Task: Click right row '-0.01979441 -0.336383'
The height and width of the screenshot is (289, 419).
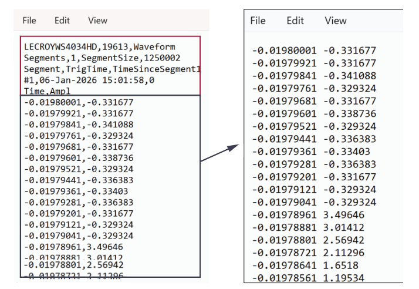Action: pyautogui.click(x=314, y=139)
